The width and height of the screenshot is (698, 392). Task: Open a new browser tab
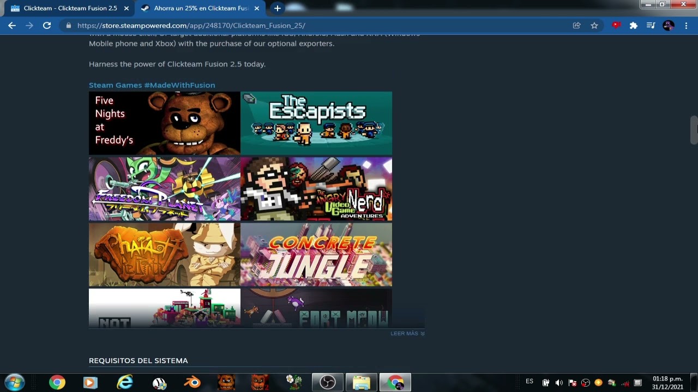point(278,8)
